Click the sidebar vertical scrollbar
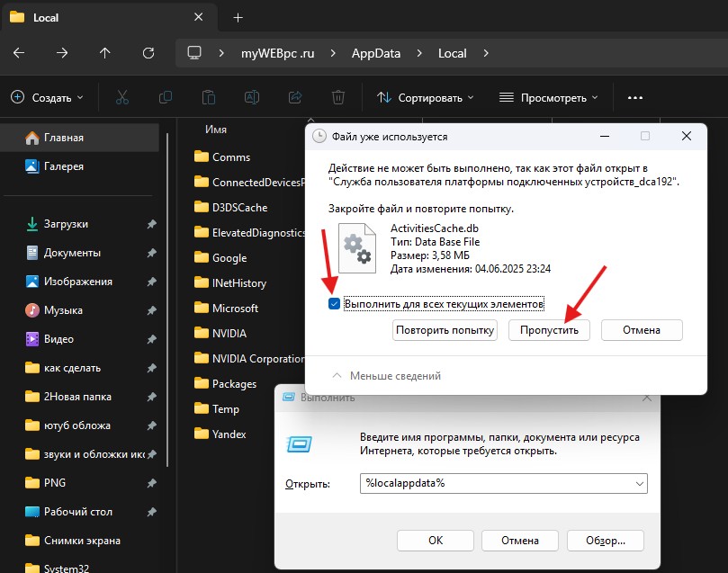The width and height of the screenshot is (728, 573). point(167,300)
